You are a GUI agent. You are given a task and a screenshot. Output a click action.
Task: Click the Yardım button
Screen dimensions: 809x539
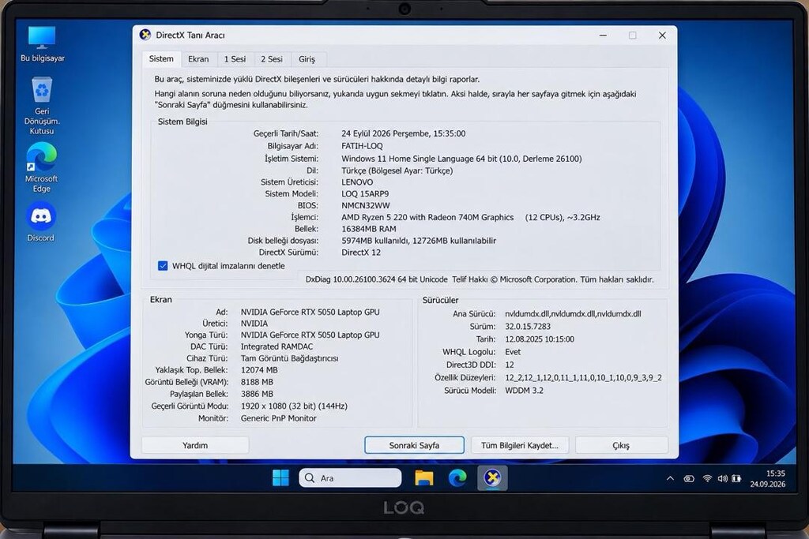[195, 445]
